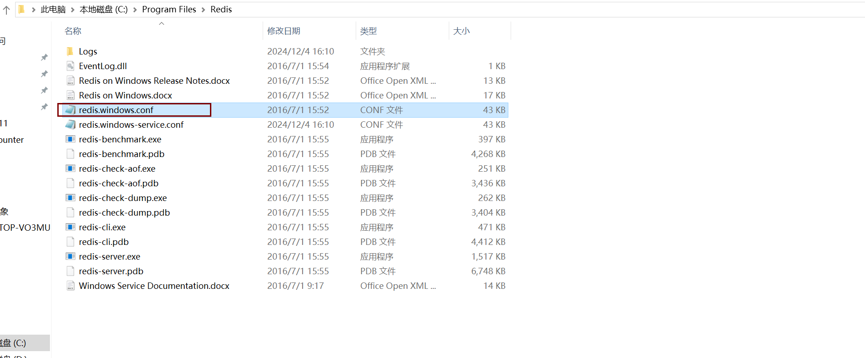The width and height of the screenshot is (865, 358).
Task: Select redis-server.exe file name
Action: pos(110,256)
